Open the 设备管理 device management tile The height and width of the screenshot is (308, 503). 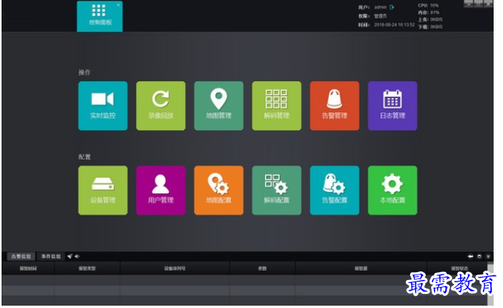pyautogui.click(x=103, y=190)
